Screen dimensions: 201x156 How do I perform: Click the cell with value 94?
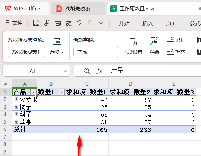[130, 114]
